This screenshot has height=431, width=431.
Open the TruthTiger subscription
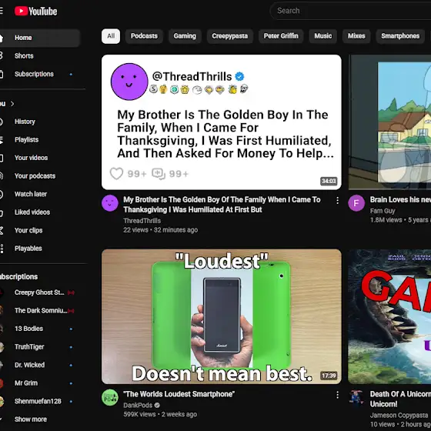tap(29, 347)
